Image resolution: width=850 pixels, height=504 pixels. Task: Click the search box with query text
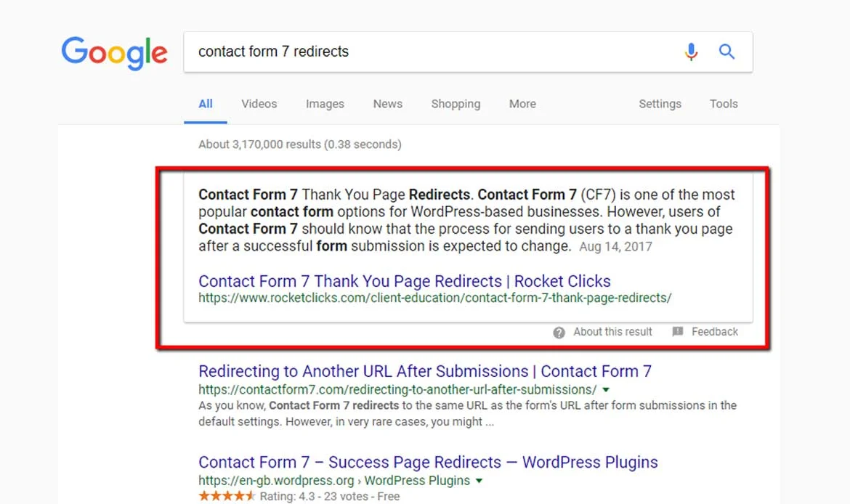[429, 52]
